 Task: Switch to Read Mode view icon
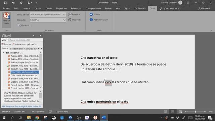165,112
